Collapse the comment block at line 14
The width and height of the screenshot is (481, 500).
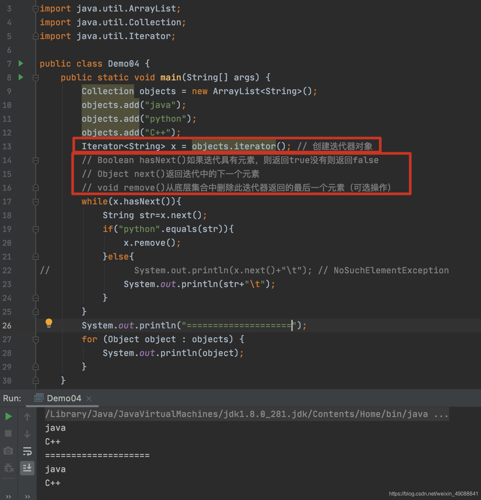pos(36,160)
